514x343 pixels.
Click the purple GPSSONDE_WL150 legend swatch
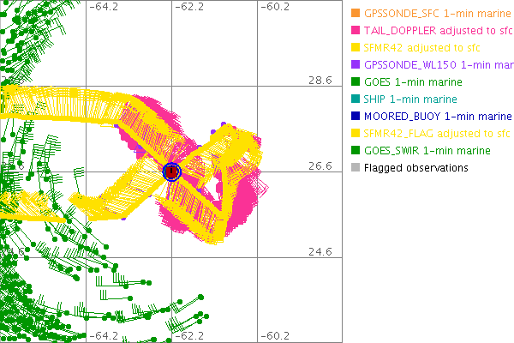[355, 64]
